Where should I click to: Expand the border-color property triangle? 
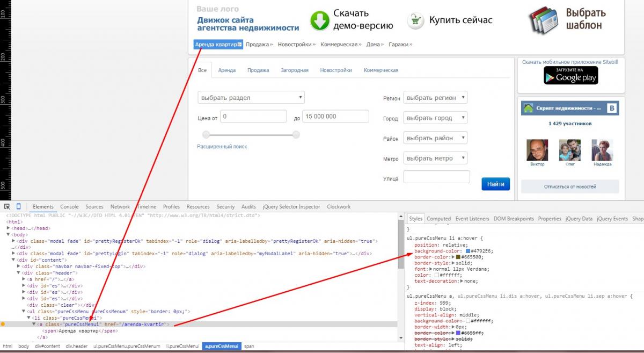[x=453, y=257]
